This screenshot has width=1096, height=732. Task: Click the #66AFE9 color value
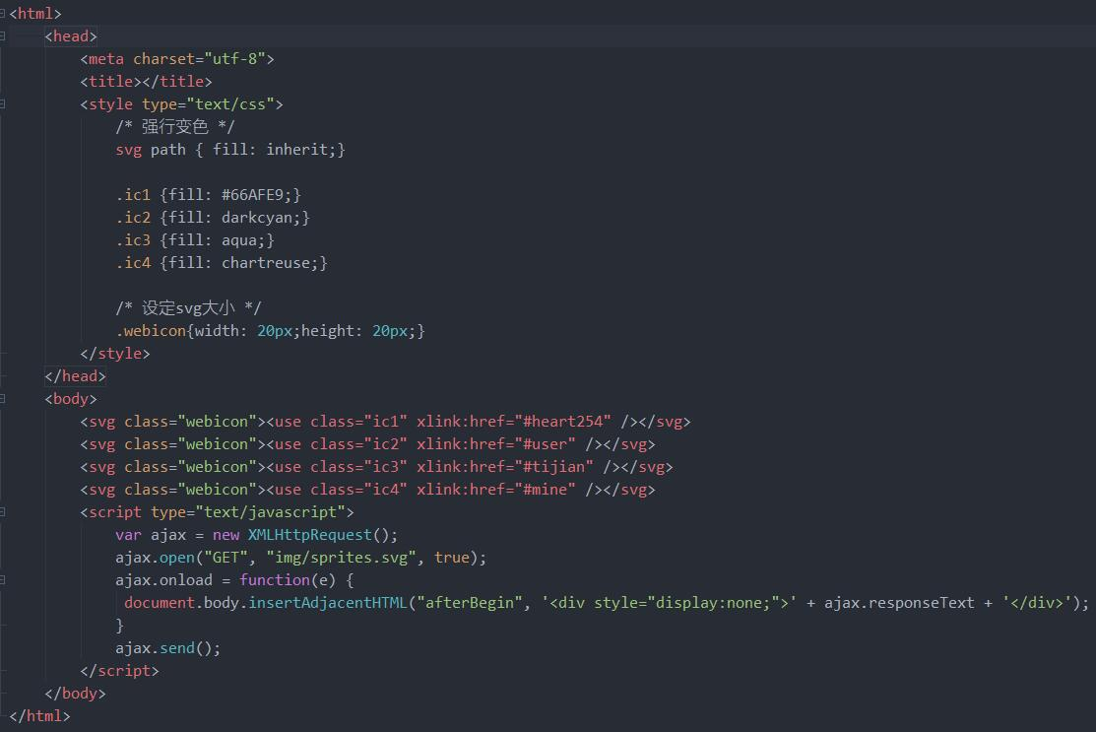pos(252,195)
